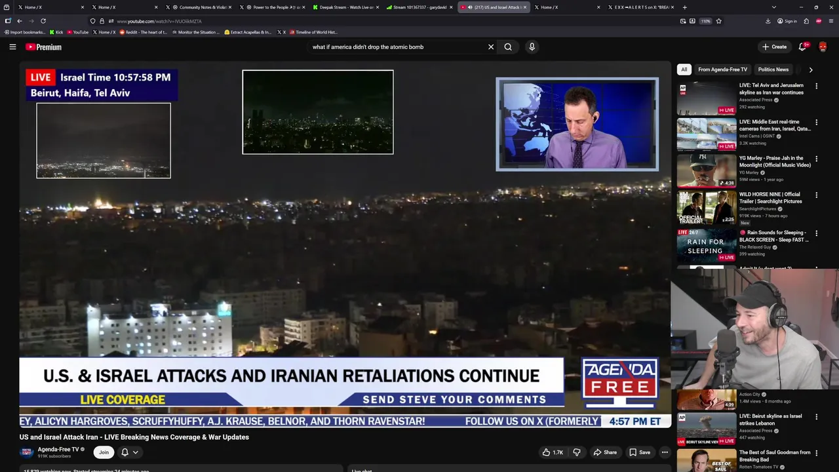Viewport: 839px width, 472px height.
Task: Open 'Timeline of World Hist...' bookmark
Action: point(313,32)
